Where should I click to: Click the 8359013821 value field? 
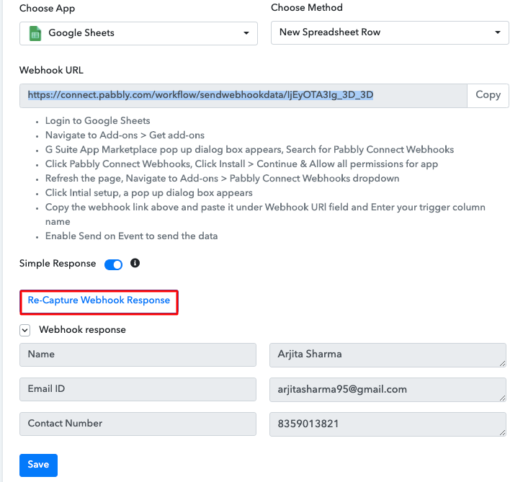pos(388,424)
